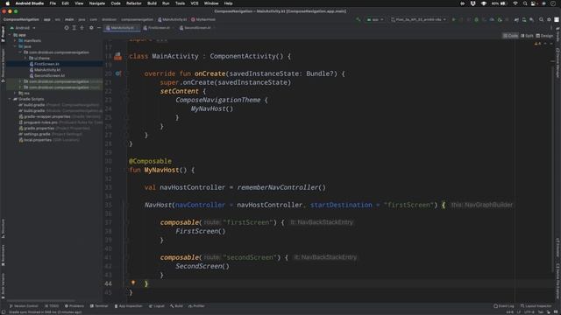The width and height of the screenshot is (561, 315).
Task: Toggle the Gradle side panel
Action: point(557,34)
